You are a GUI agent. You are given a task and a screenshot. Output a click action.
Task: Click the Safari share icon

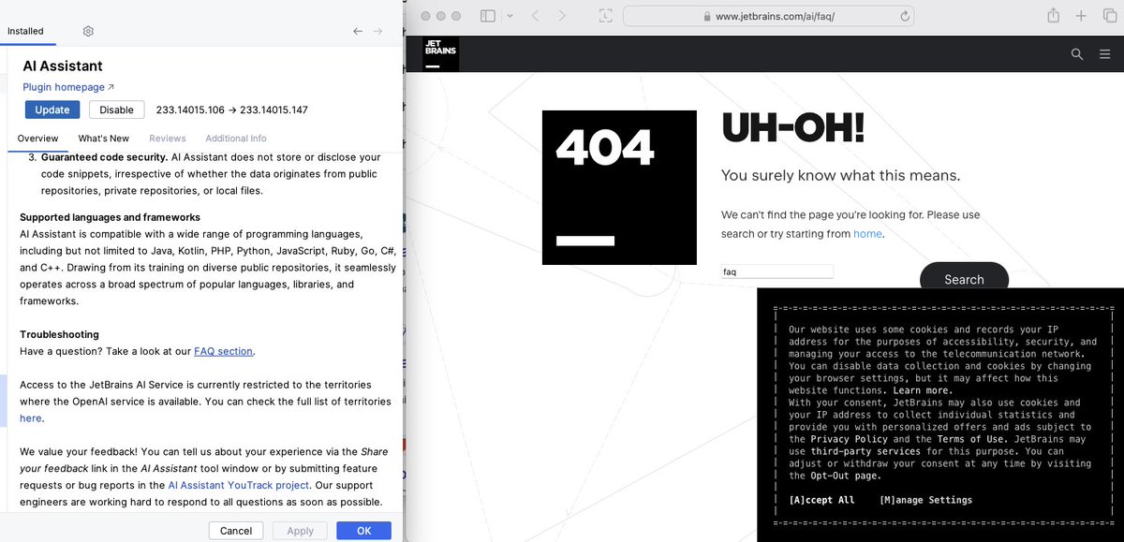pos(1053,16)
